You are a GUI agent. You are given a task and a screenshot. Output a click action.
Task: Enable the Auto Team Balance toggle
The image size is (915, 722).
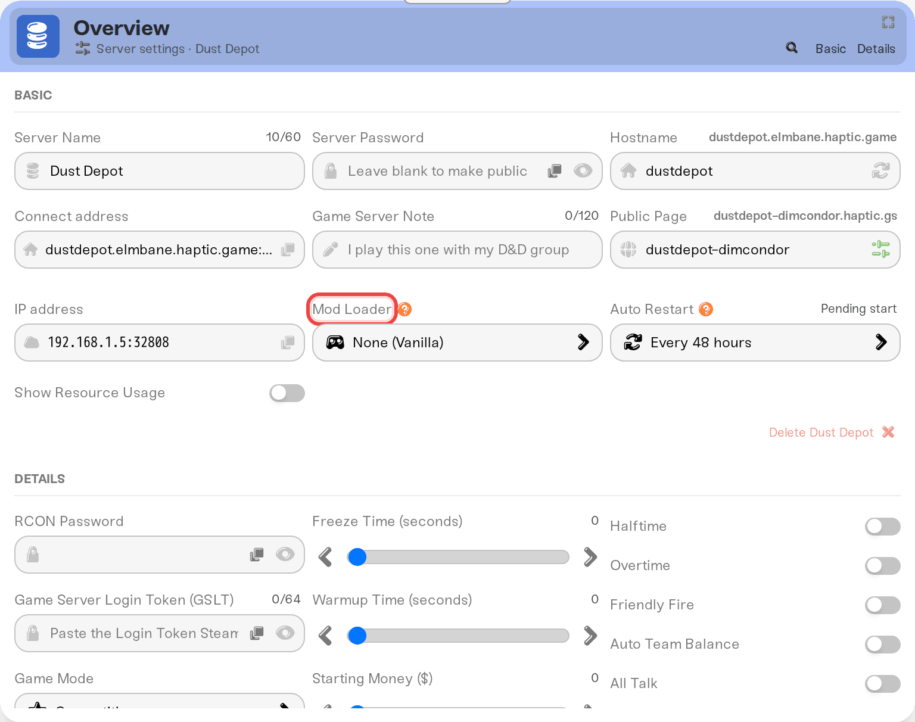click(883, 645)
